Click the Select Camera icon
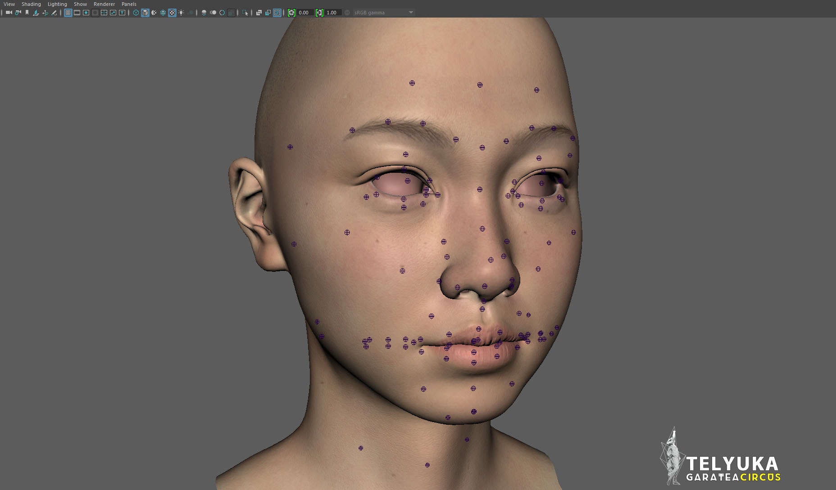Image resolution: width=836 pixels, height=490 pixels. [x=9, y=13]
